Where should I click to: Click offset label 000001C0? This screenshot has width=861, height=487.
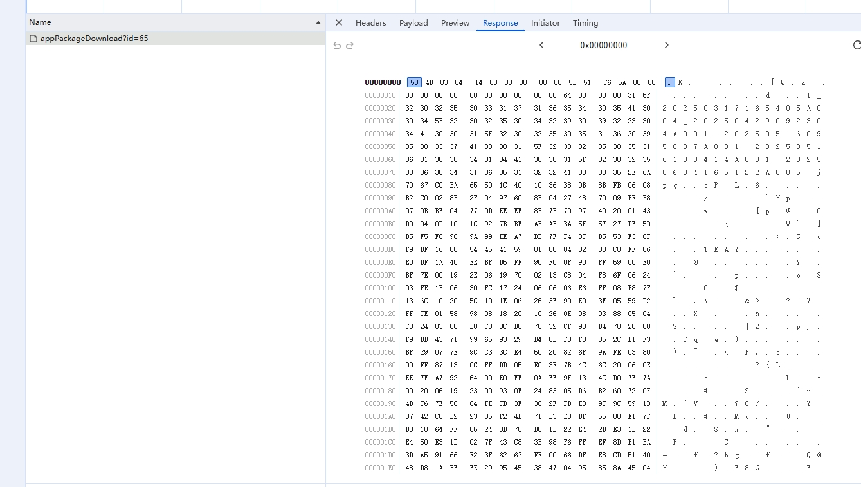click(x=381, y=442)
